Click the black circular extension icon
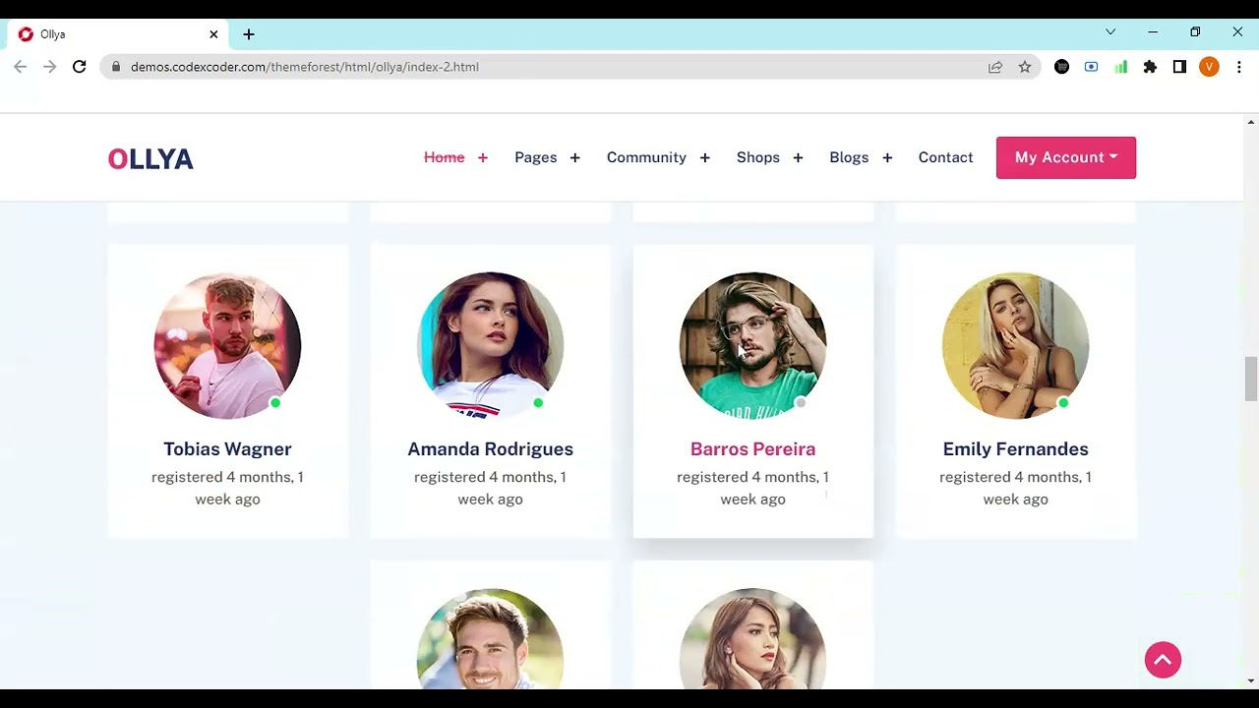The width and height of the screenshot is (1259, 708). point(1061,67)
